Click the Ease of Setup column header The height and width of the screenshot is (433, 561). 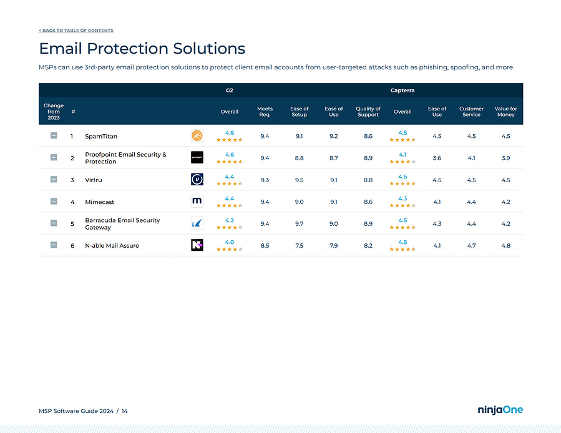pos(299,112)
